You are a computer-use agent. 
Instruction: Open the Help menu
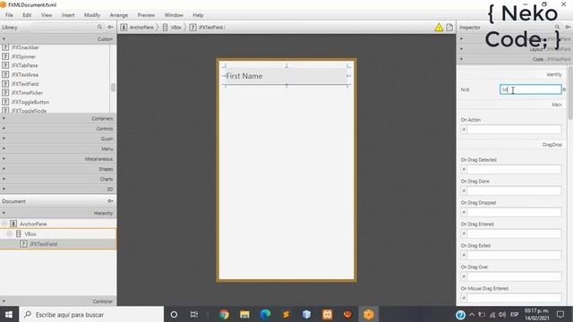[198, 15]
